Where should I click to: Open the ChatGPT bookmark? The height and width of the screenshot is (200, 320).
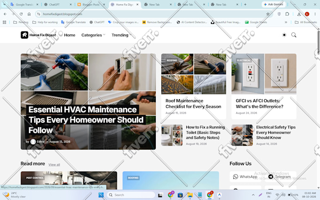coord(97,22)
